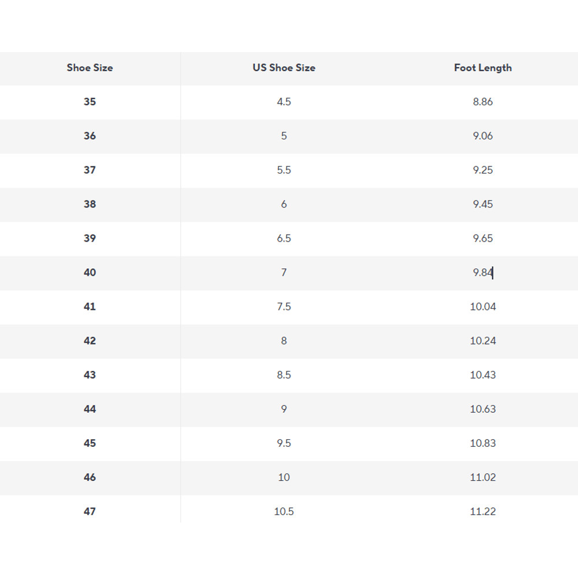578x578 pixels.
Task: Click the US Shoe Size column header
Action: tap(284, 68)
